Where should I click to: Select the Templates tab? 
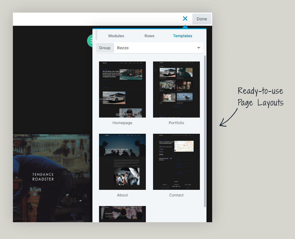click(182, 36)
